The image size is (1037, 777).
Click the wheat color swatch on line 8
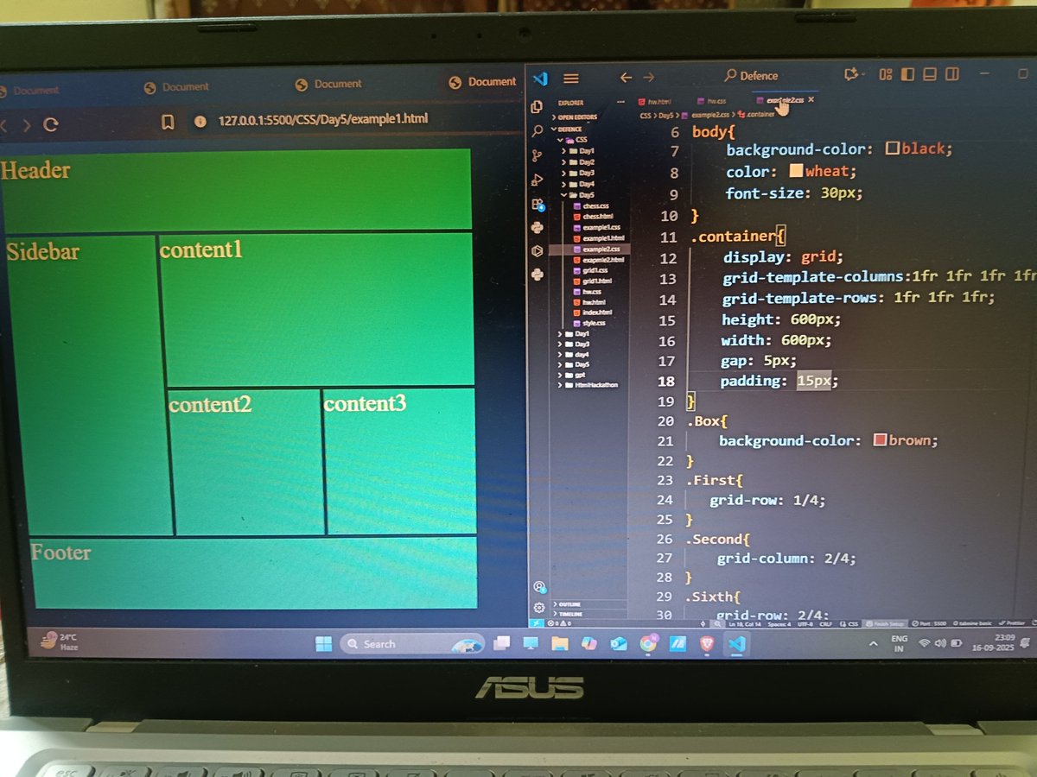796,171
